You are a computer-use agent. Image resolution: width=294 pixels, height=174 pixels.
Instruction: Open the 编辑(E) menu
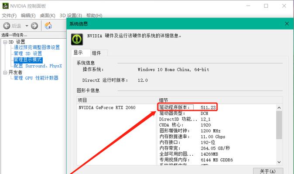(x=28, y=16)
